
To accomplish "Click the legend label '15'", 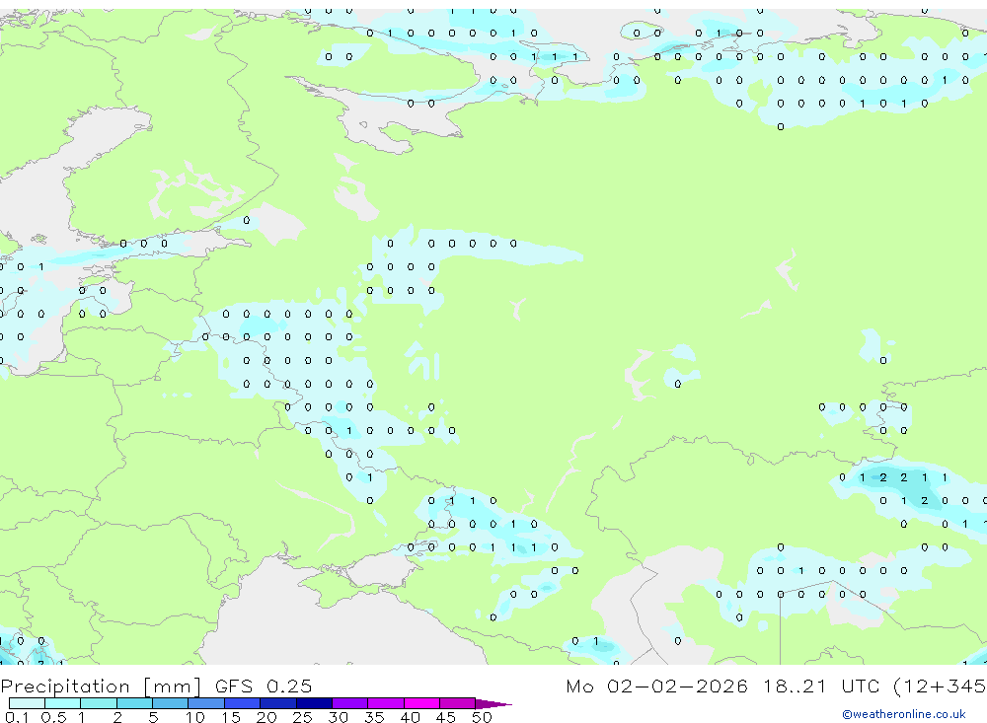I will tap(231, 717).
